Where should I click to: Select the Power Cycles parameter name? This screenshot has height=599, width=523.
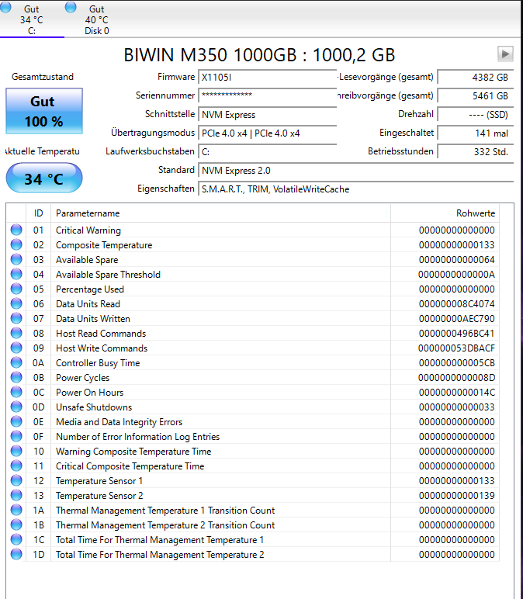[82, 378]
